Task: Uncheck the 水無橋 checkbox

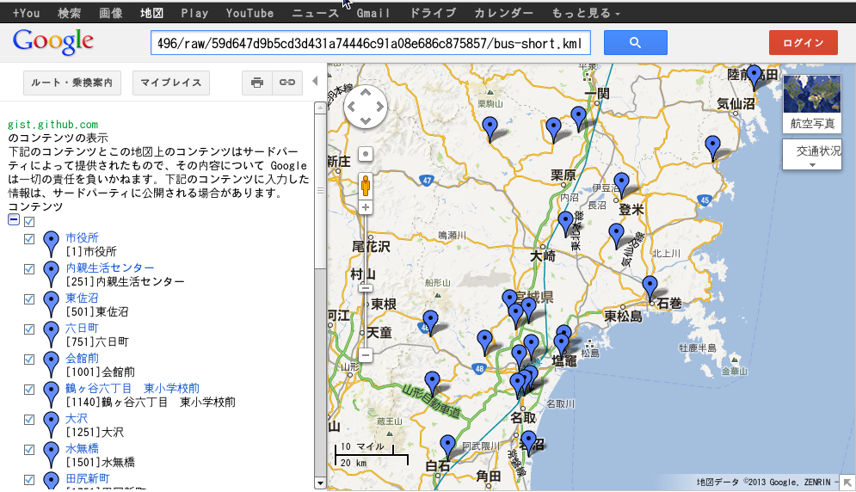Action: click(29, 449)
